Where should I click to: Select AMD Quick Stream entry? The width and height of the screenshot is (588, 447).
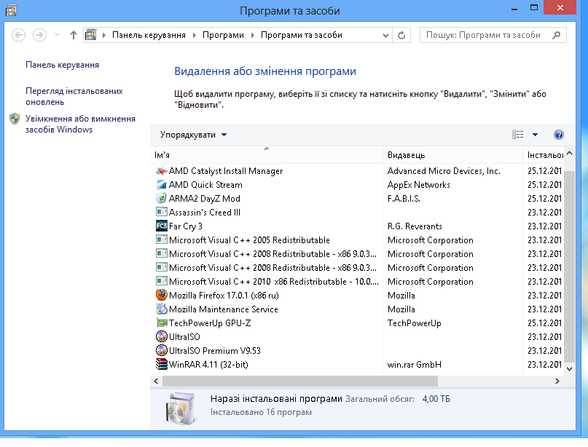pyautogui.click(x=358, y=185)
